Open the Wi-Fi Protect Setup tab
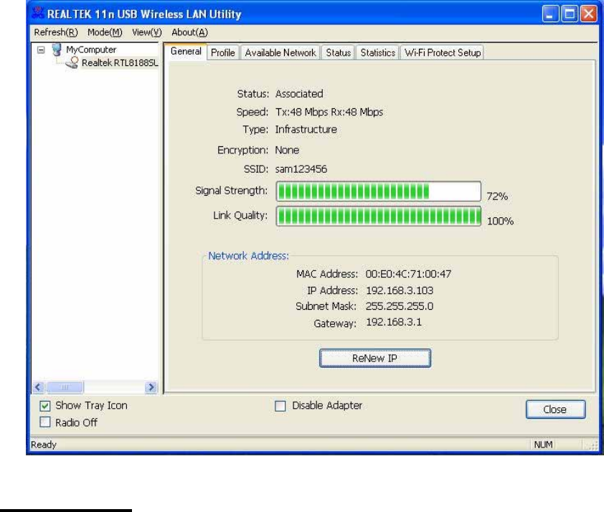Screen dimensions: 604x512 pos(443,53)
